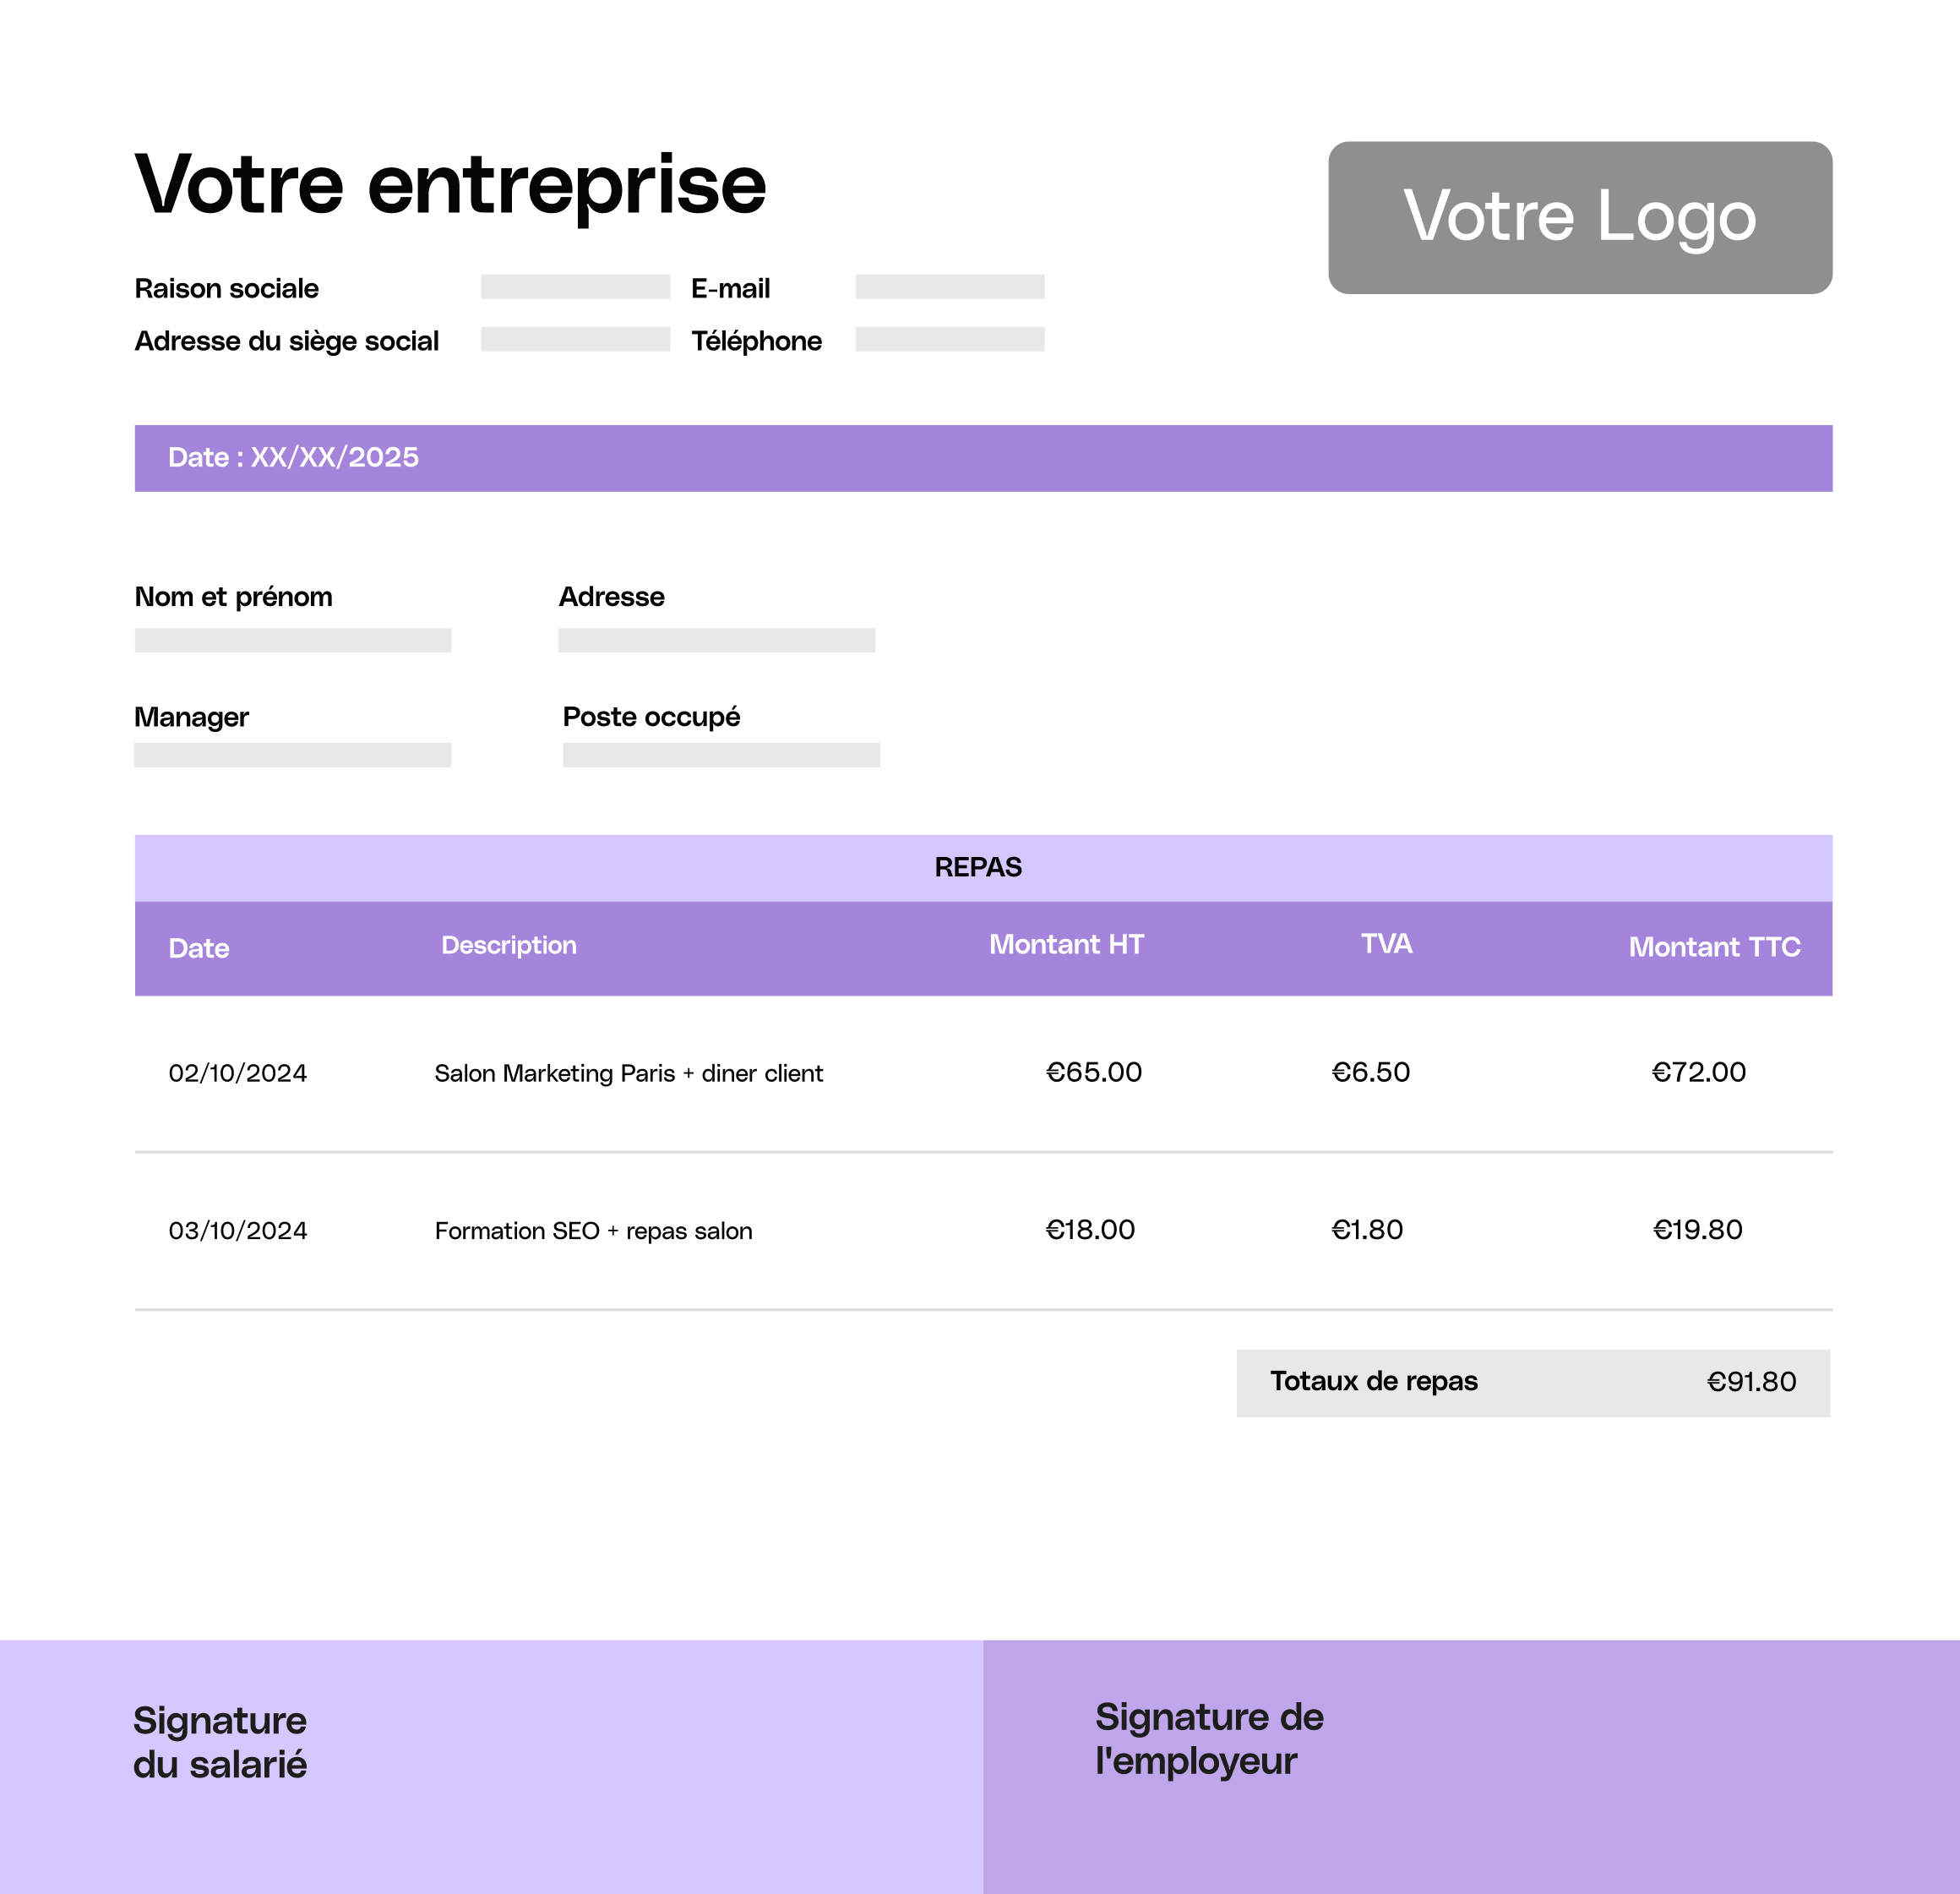Click the TVA column header
Image resolution: width=1960 pixels, height=1894 pixels.
[x=1386, y=943]
